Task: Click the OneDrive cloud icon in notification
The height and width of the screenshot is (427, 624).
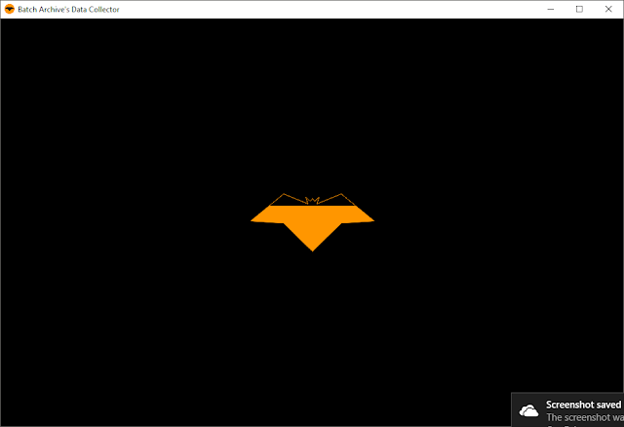Action: point(528,410)
